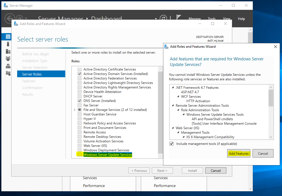Check Active Directory Federation Services role
This screenshot has width=282, height=196.
[x=80, y=78]
